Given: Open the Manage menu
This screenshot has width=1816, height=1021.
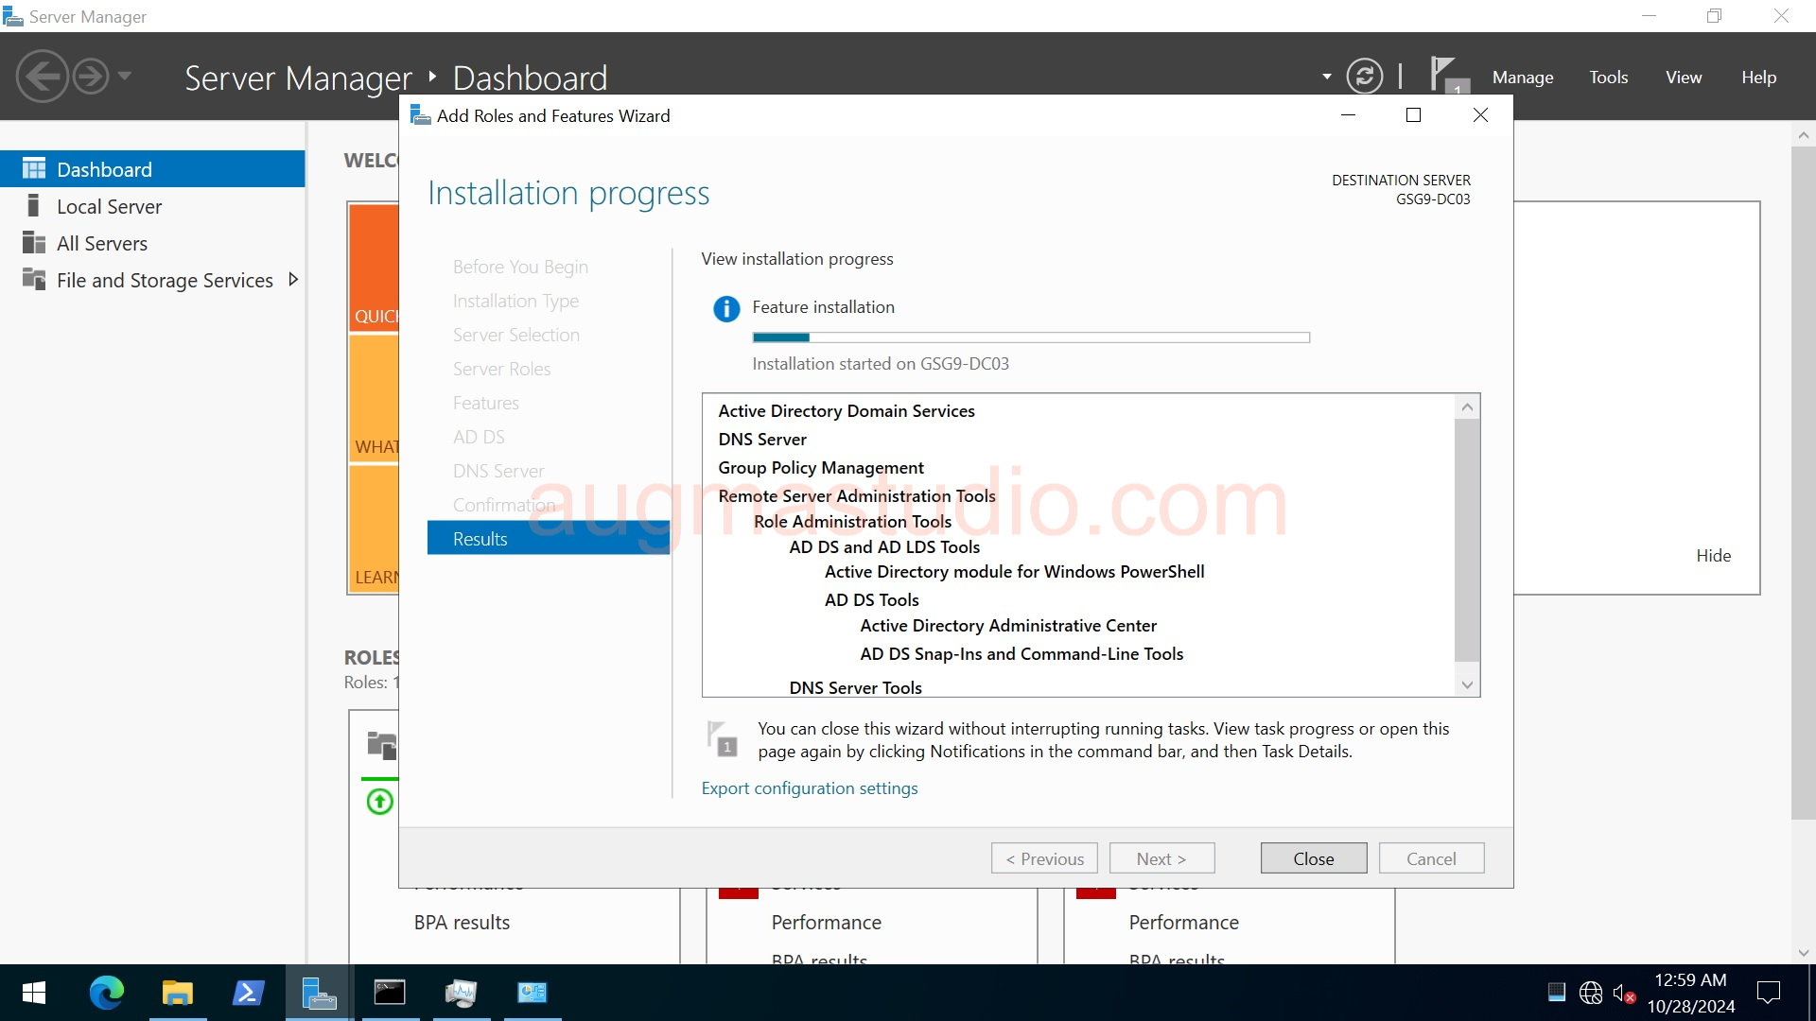Looking at the screenshot, I should pos(1522,77).
